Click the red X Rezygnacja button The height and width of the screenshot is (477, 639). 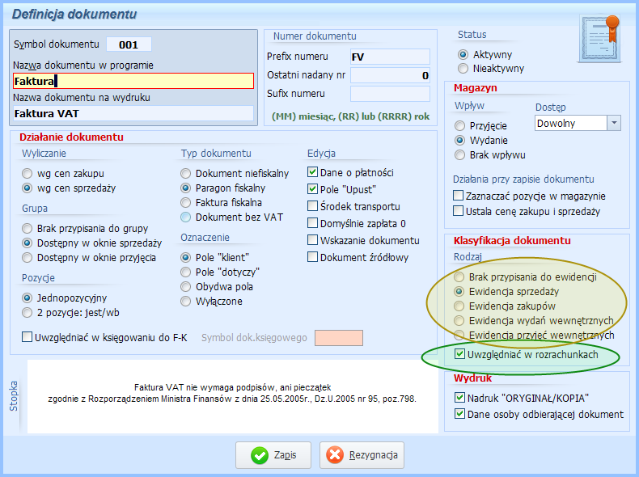(362, 455)
